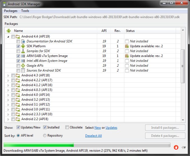The height and width of the screenshot is (156, 190).
Task: Toggle the Updates/New show checkbox
Action: pyautogui.click(x=18, y=127)
